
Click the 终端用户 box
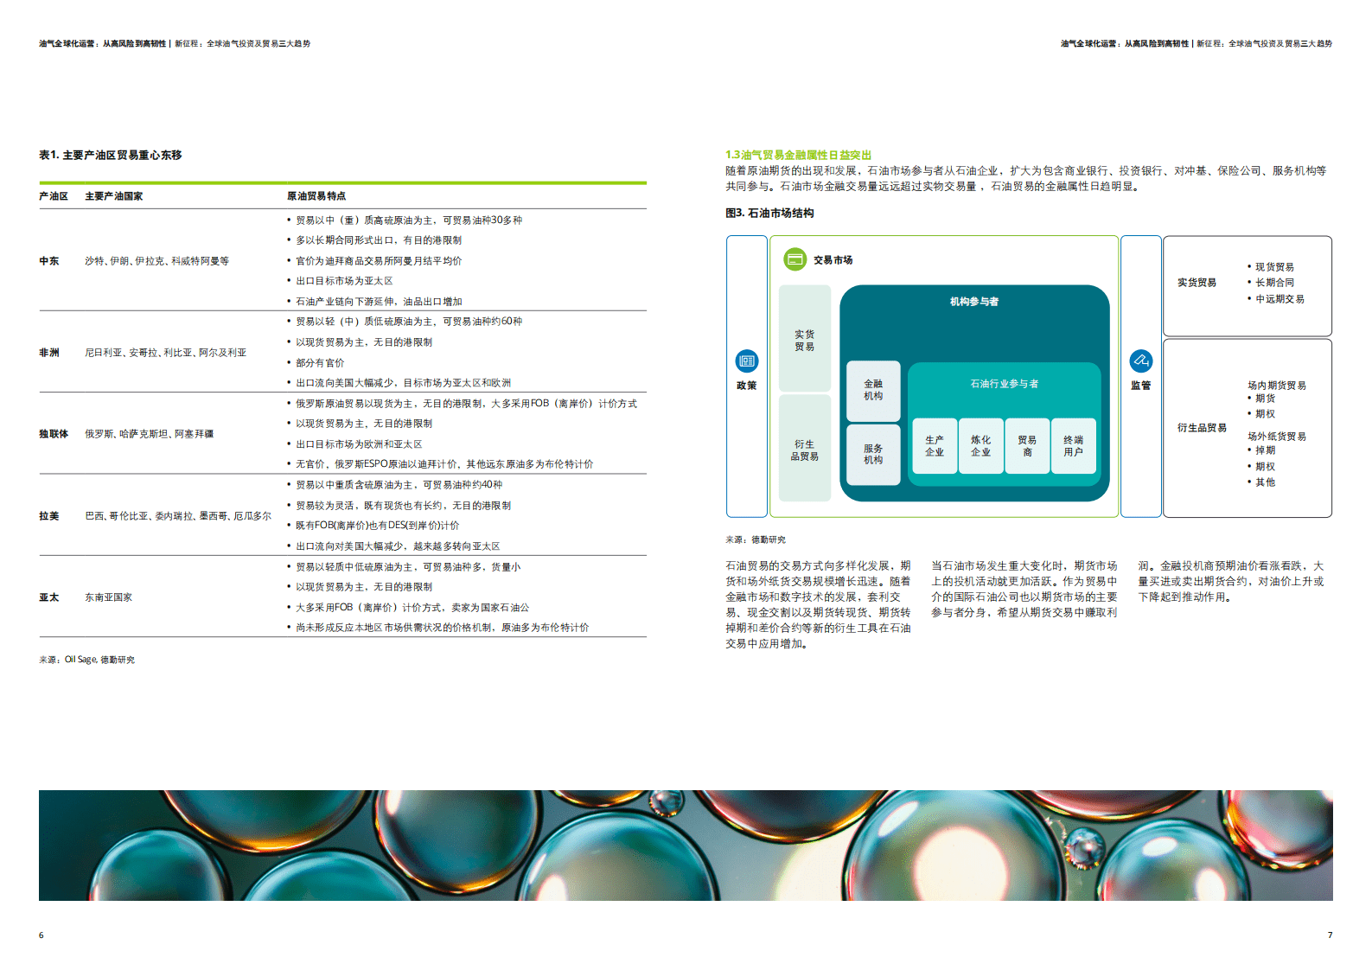1073,446
